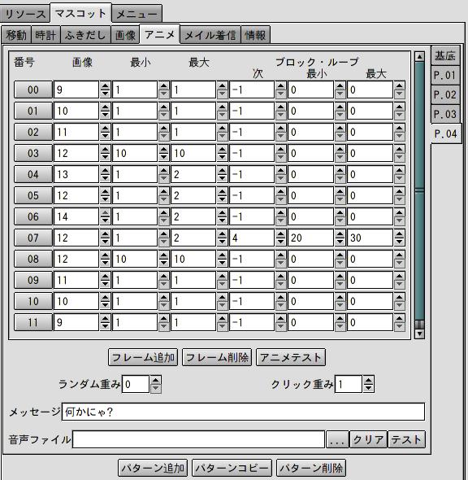Switch to the 情報 tab
The image size is (468, 480).
click(255, 35)
